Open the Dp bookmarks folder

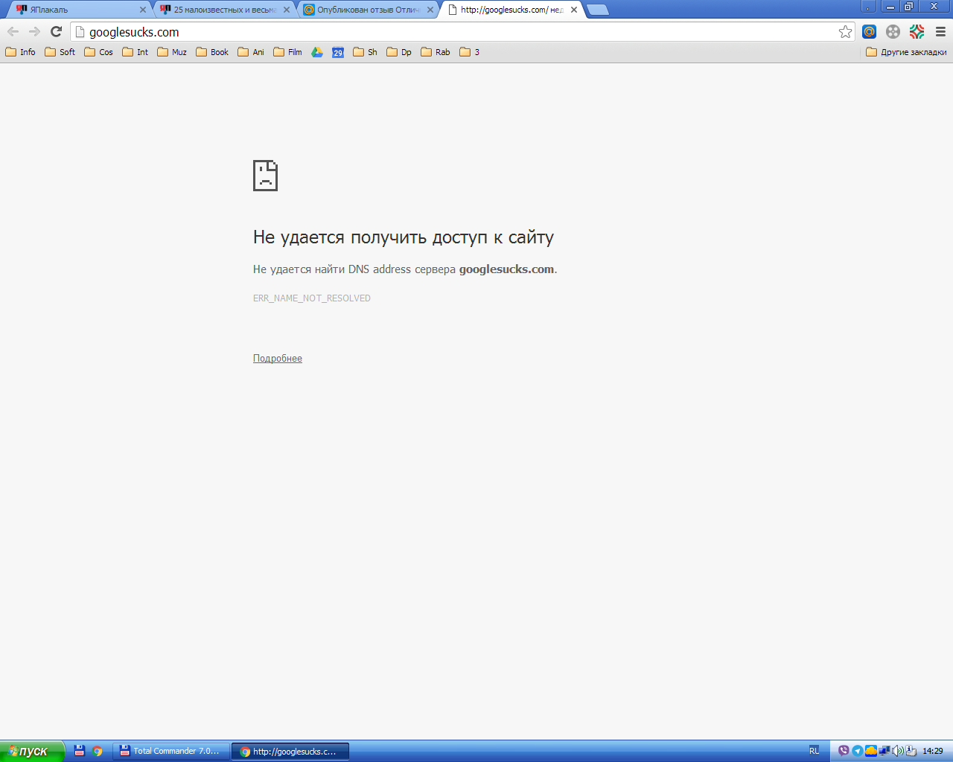click(x=399, y=52)
